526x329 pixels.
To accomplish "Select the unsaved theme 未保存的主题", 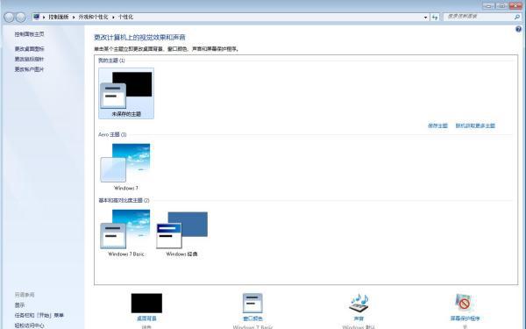I will pyautogui.click(x=126, y=93).
